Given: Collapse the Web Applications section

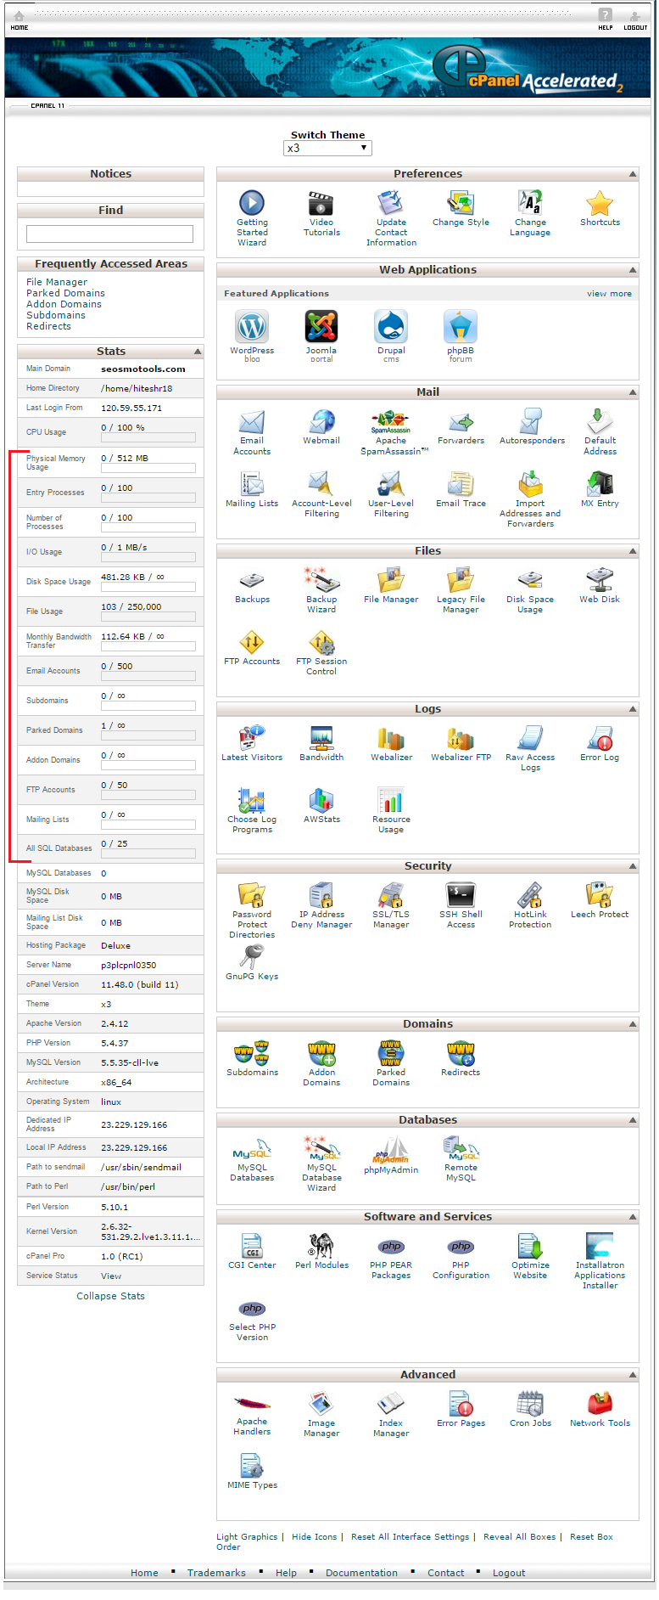Looking at the screenshot, I should point(633,270).
